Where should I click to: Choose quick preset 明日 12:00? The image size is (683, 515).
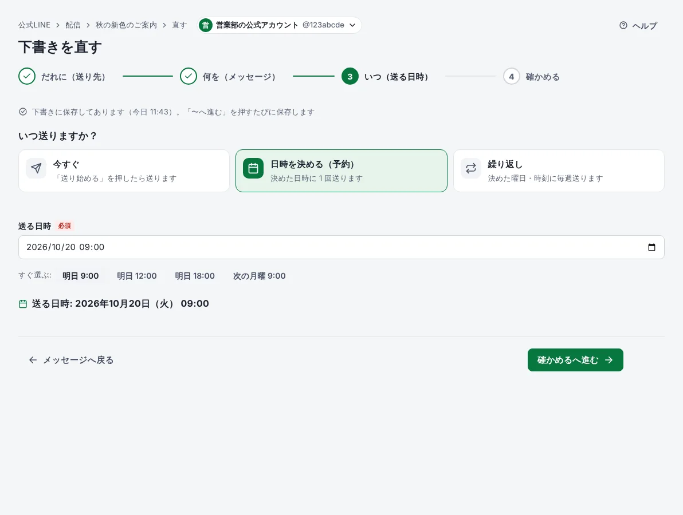[137, 276]
